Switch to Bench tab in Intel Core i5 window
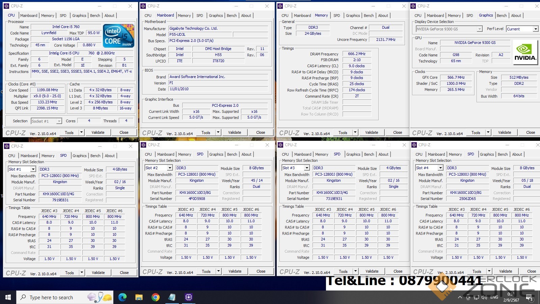Viewport: 540px width, 304px height. [95, 16]
